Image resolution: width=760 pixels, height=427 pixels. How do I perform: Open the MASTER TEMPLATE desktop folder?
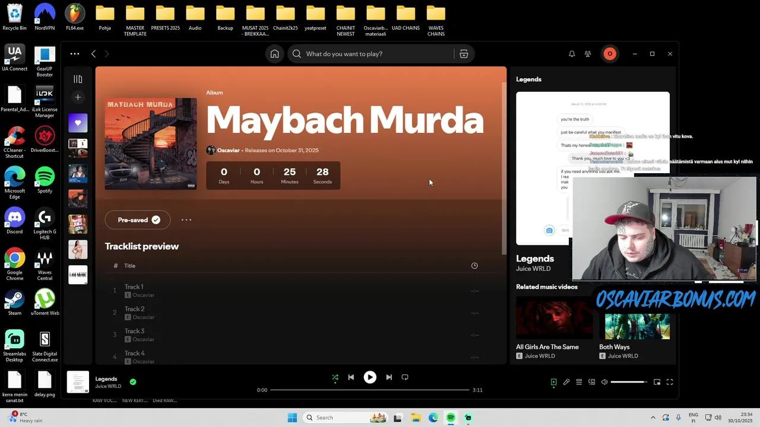(135, 20)
